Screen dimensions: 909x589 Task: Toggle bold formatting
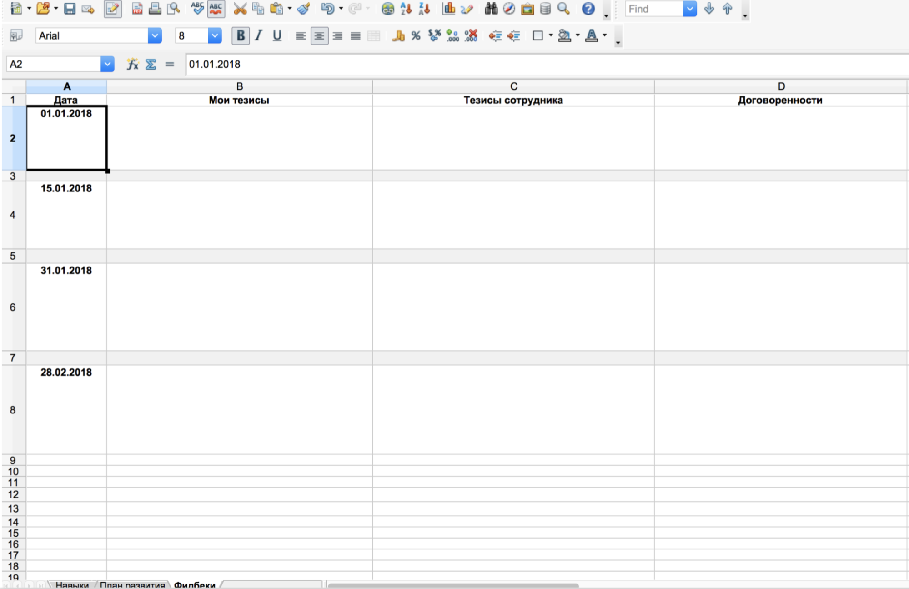pos(241,35)
